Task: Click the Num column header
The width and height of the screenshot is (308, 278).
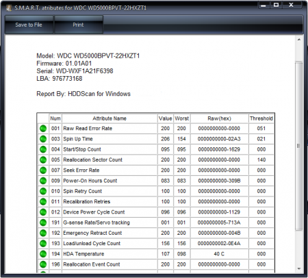Action: point(55,118)
